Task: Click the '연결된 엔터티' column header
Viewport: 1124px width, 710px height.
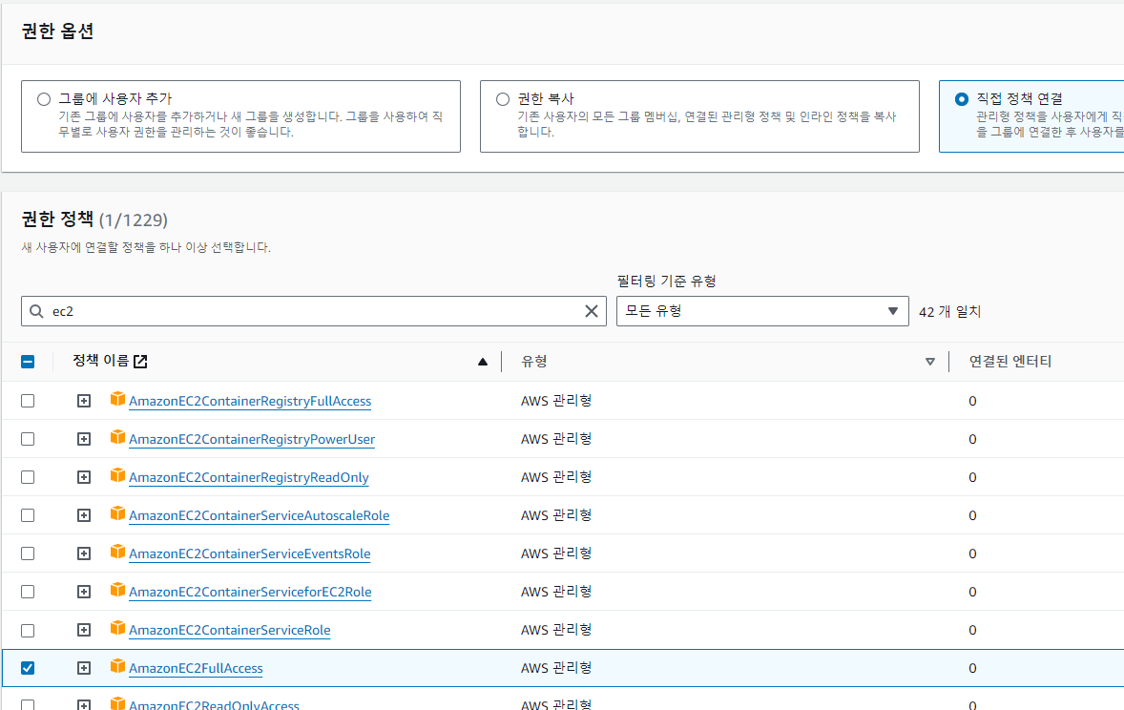Action: click(x=1010, y=362)
